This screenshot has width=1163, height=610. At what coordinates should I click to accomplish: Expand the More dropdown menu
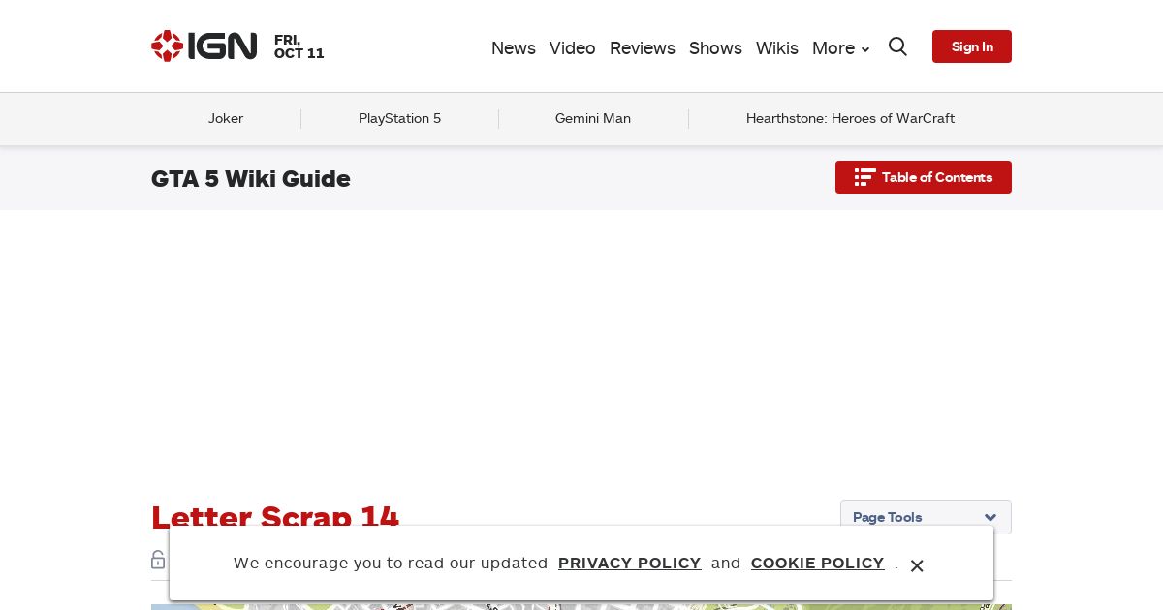click(x=840, y=48)
